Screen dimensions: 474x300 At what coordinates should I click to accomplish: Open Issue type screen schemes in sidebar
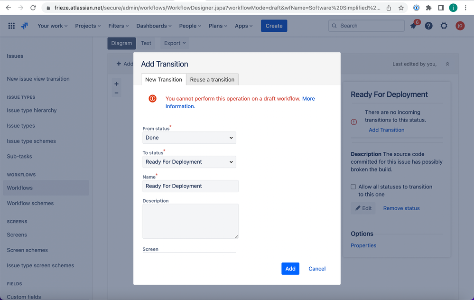point(40,265)
